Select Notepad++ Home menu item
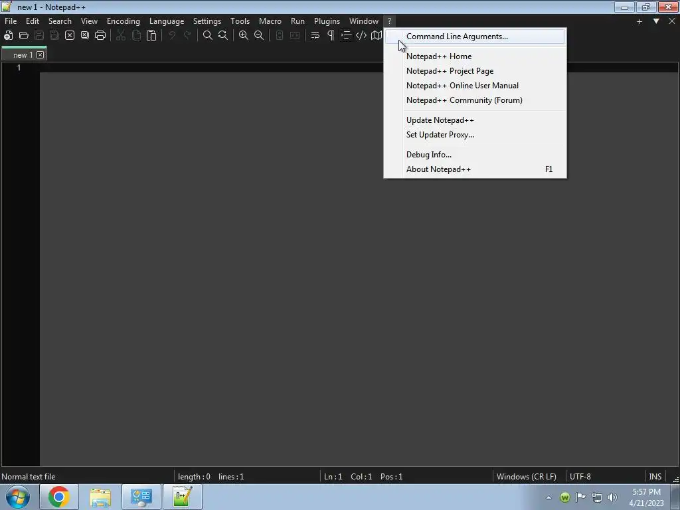 pyautogui.click(x=475, y=56)
